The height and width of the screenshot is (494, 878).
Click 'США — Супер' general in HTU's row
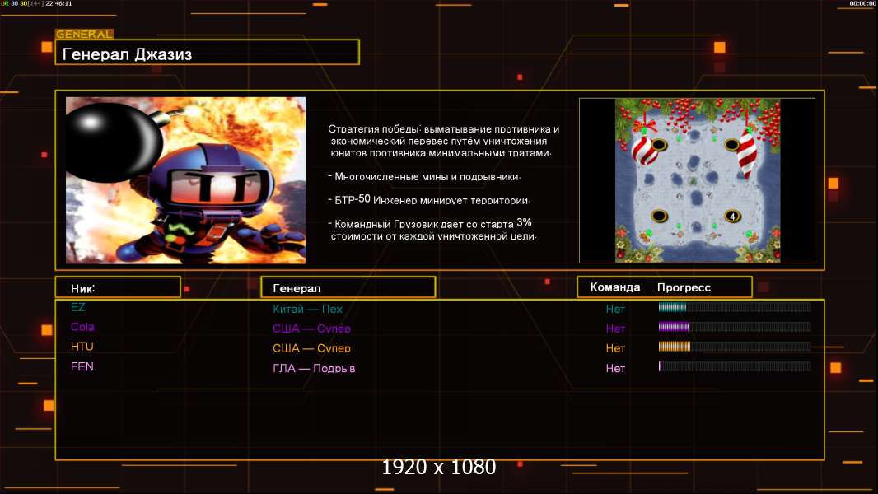(311, 348)
